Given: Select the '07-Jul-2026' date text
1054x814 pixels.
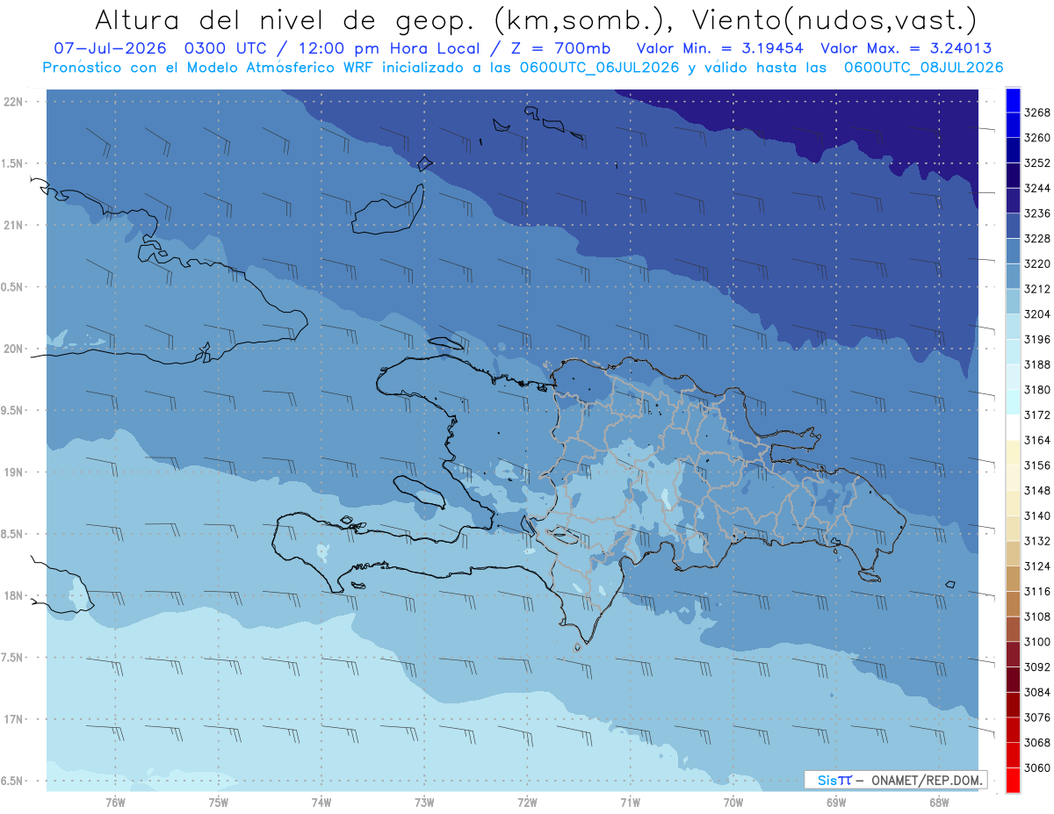Looking at the screenshot, I should point(111,48).
